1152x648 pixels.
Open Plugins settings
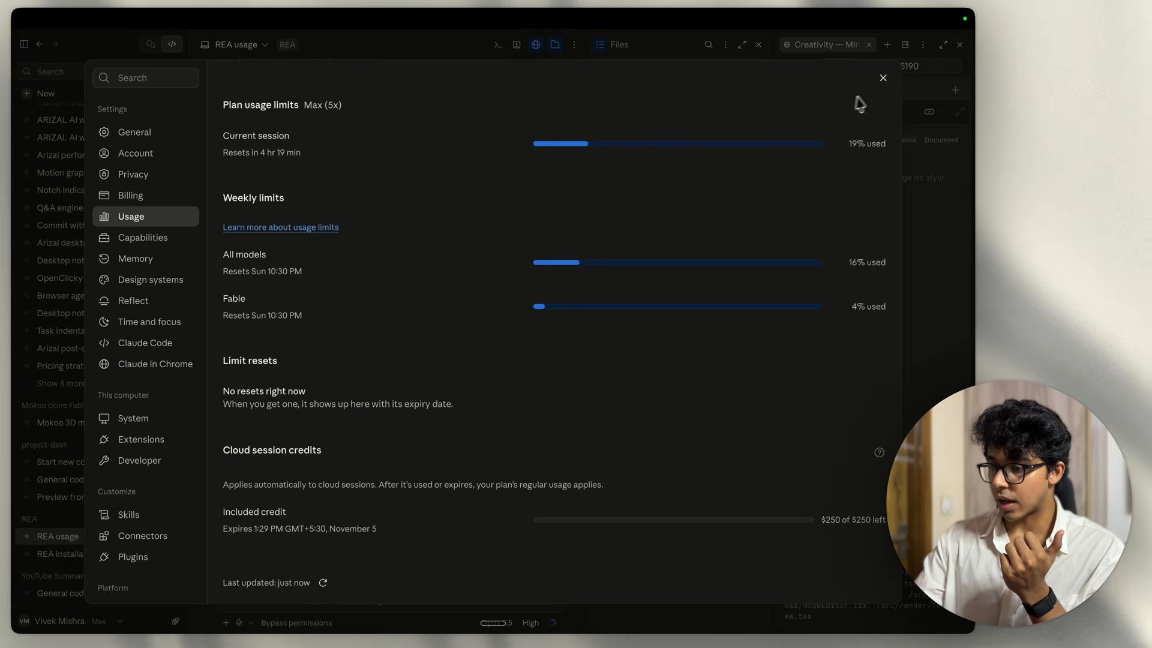(x=145, y=557)
